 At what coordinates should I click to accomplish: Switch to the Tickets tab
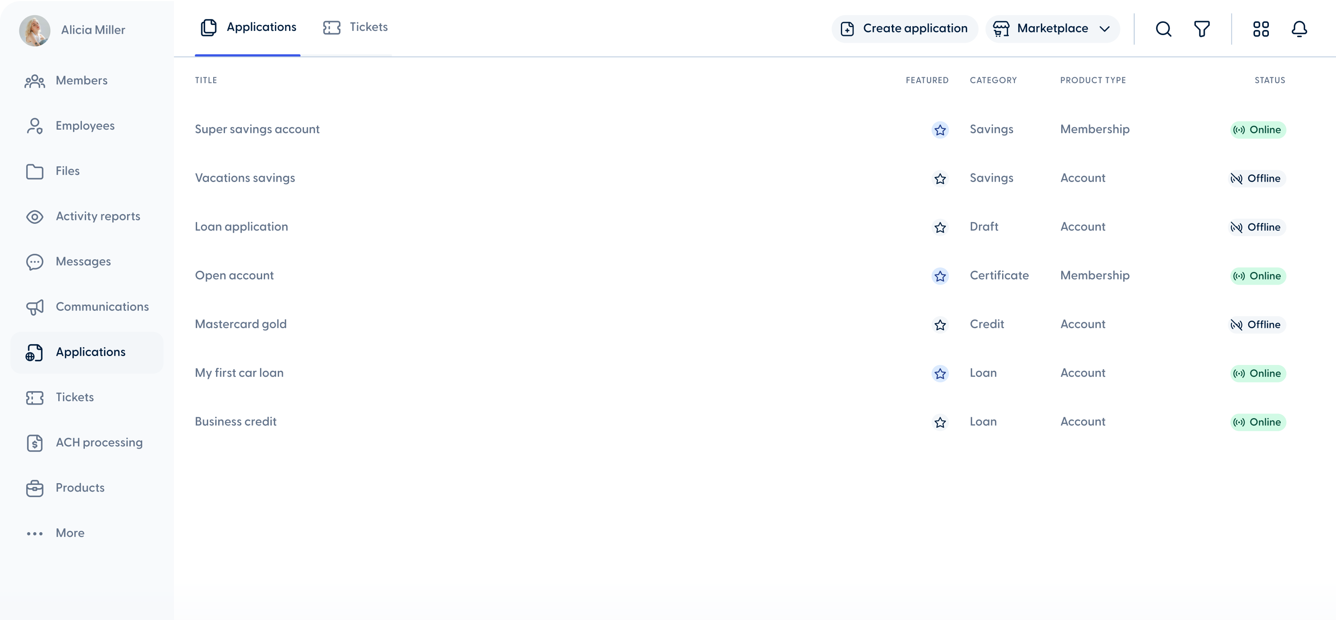355,27
